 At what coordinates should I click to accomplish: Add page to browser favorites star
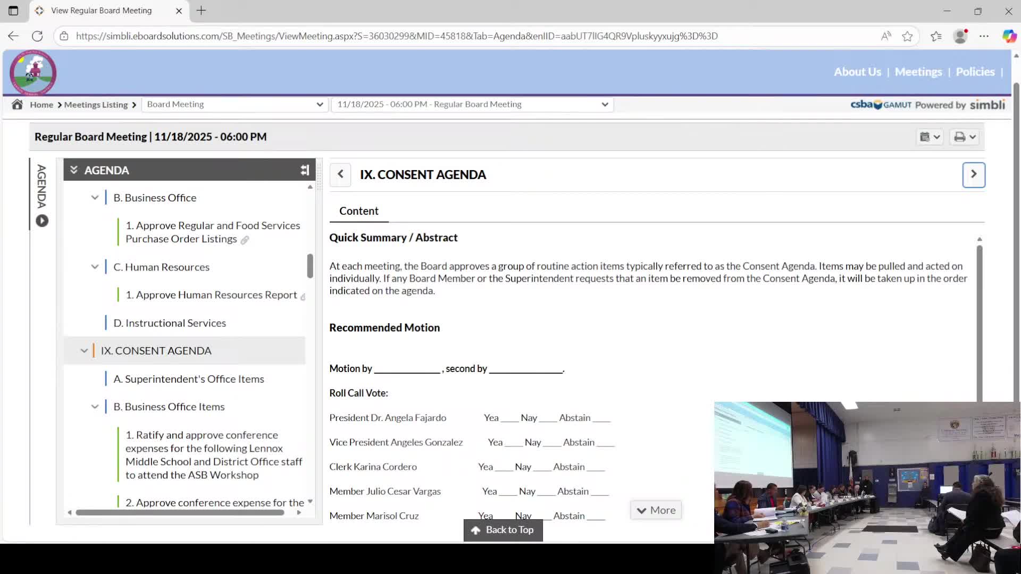(907, 36)
